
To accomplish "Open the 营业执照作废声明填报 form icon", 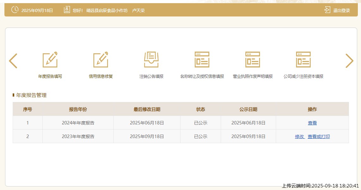I will tap(253, 60).
